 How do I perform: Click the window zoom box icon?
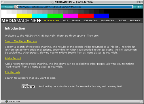[x=139, y=2]
